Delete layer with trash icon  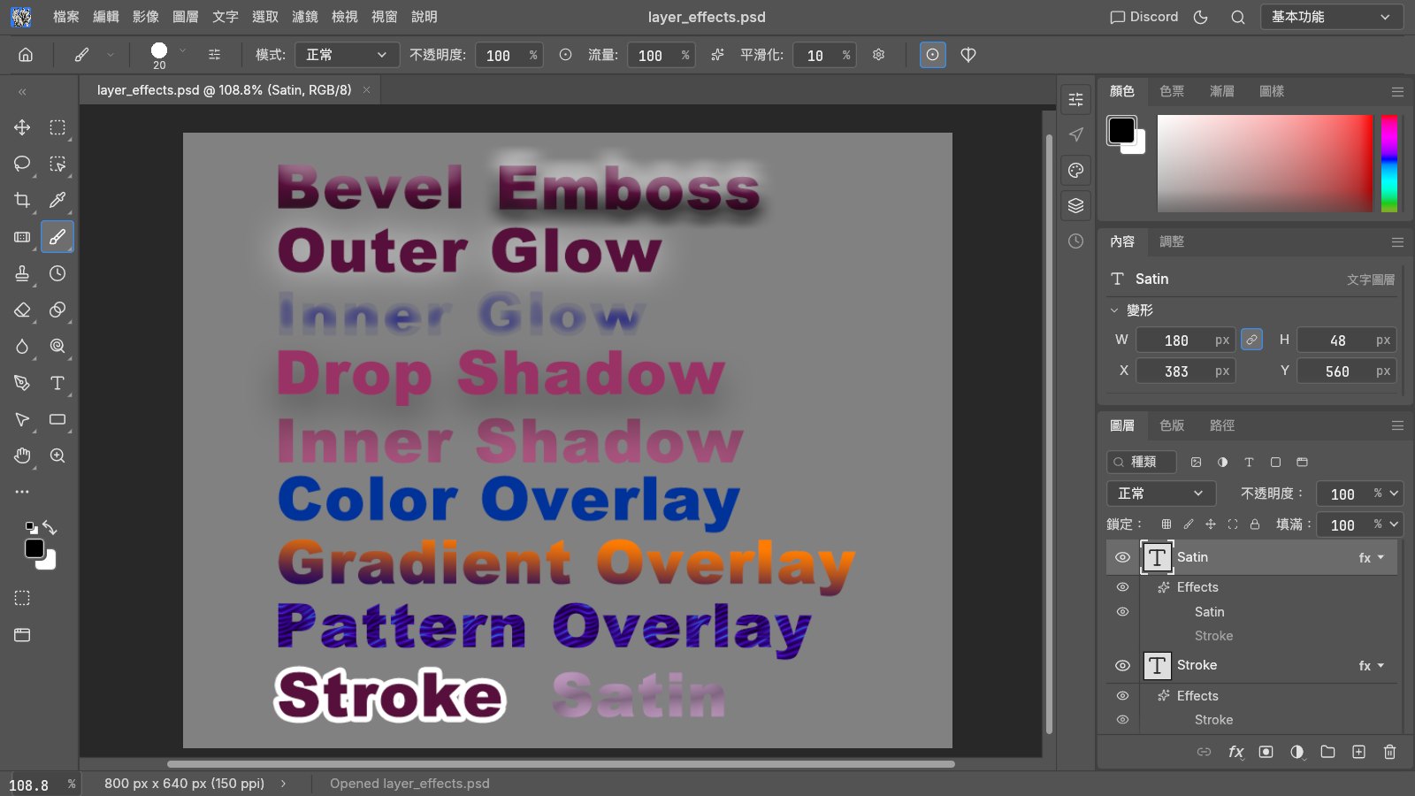(1389, 752)
